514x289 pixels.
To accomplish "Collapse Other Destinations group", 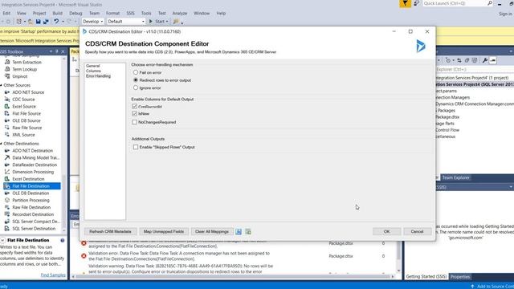I will [x=2, y=144].
